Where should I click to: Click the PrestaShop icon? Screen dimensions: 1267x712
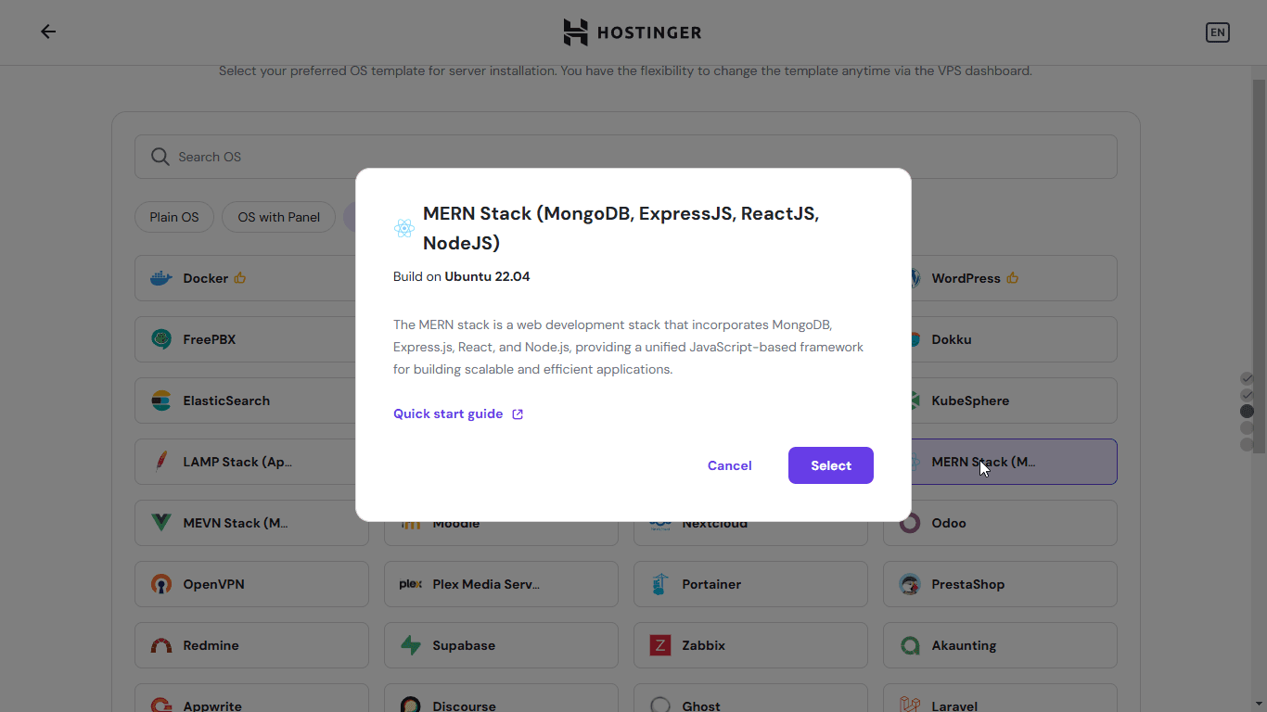(x=910, y=584)
